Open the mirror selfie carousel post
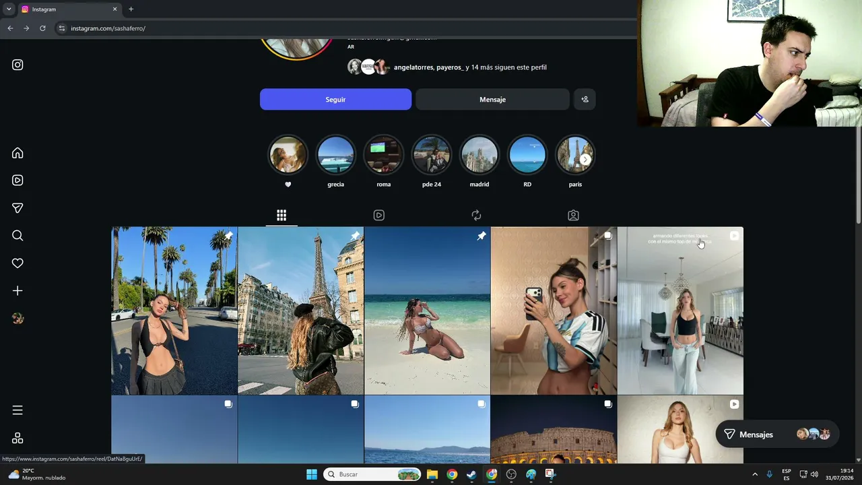The width and height of the screenshot is (862, 485). coord(554,311)
